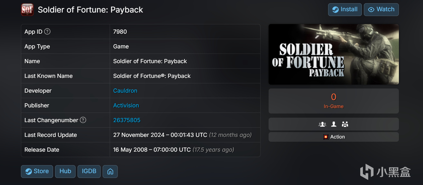This screenshot has width=423, height=185.
Task: Go to the Hub button
Action: (x=65, y=172)
